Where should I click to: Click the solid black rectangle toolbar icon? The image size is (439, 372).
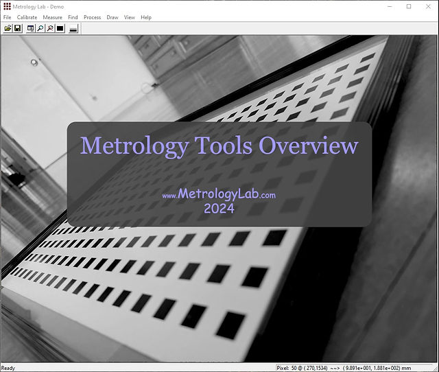pos(60,28)
